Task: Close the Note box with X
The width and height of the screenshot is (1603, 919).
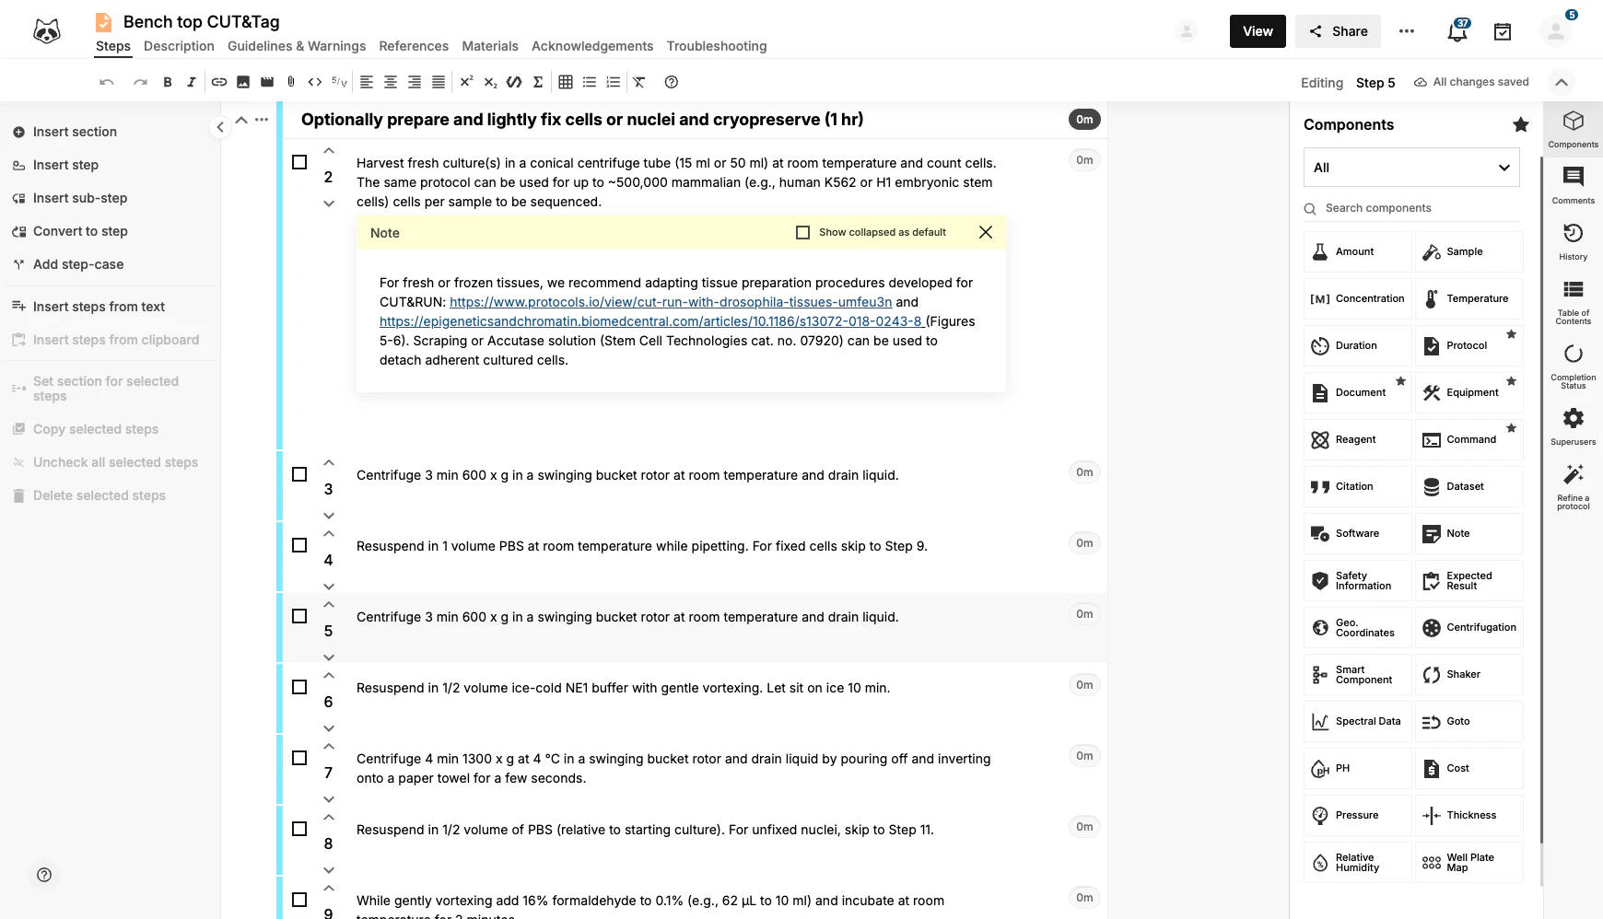Action: pos(986,232)
